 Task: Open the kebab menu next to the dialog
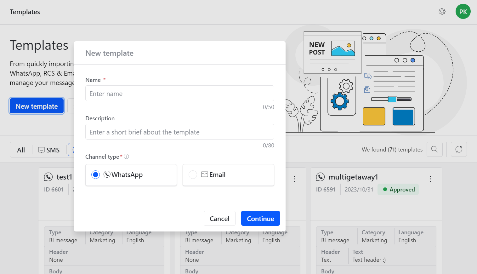[294, 179]
